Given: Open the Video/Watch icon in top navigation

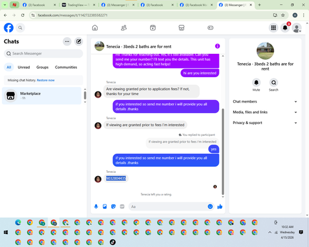Looking at the screenshot, I should click(153, 28).
